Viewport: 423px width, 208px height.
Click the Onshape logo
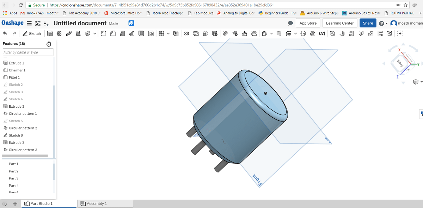tap(12, 23)
